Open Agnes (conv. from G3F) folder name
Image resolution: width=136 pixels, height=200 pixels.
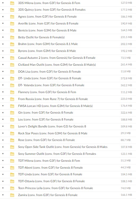pyautogui.click(x=47, y=16)
